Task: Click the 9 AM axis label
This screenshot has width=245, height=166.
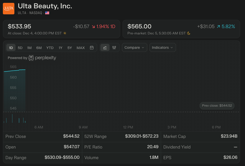Action: point(83,127)
